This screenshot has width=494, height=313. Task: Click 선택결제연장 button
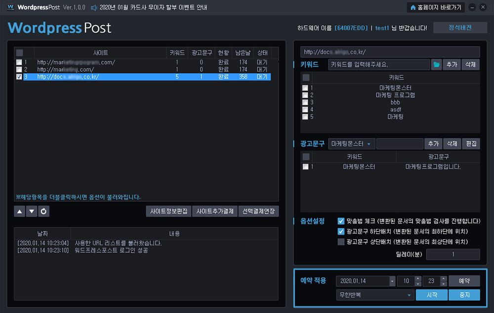pyautogui.click(x=259, y=211)
